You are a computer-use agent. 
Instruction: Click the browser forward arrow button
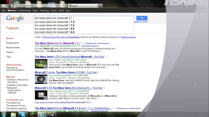8,6
